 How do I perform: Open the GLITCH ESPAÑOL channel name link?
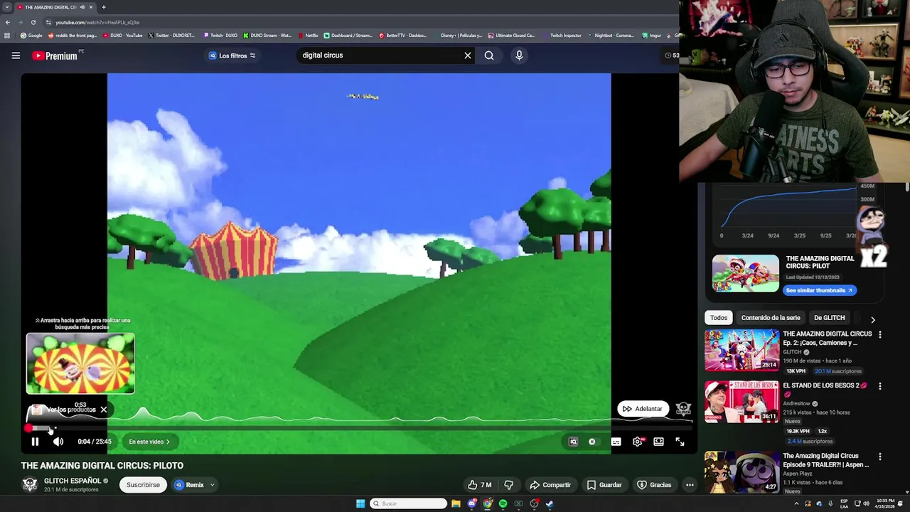point(73,481)
